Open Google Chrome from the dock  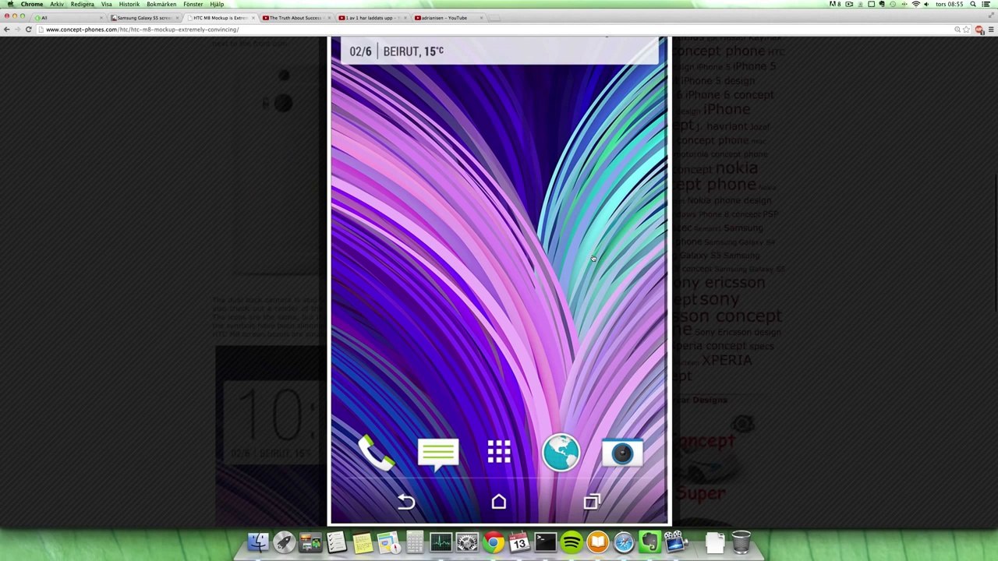(x=493, y=542)
